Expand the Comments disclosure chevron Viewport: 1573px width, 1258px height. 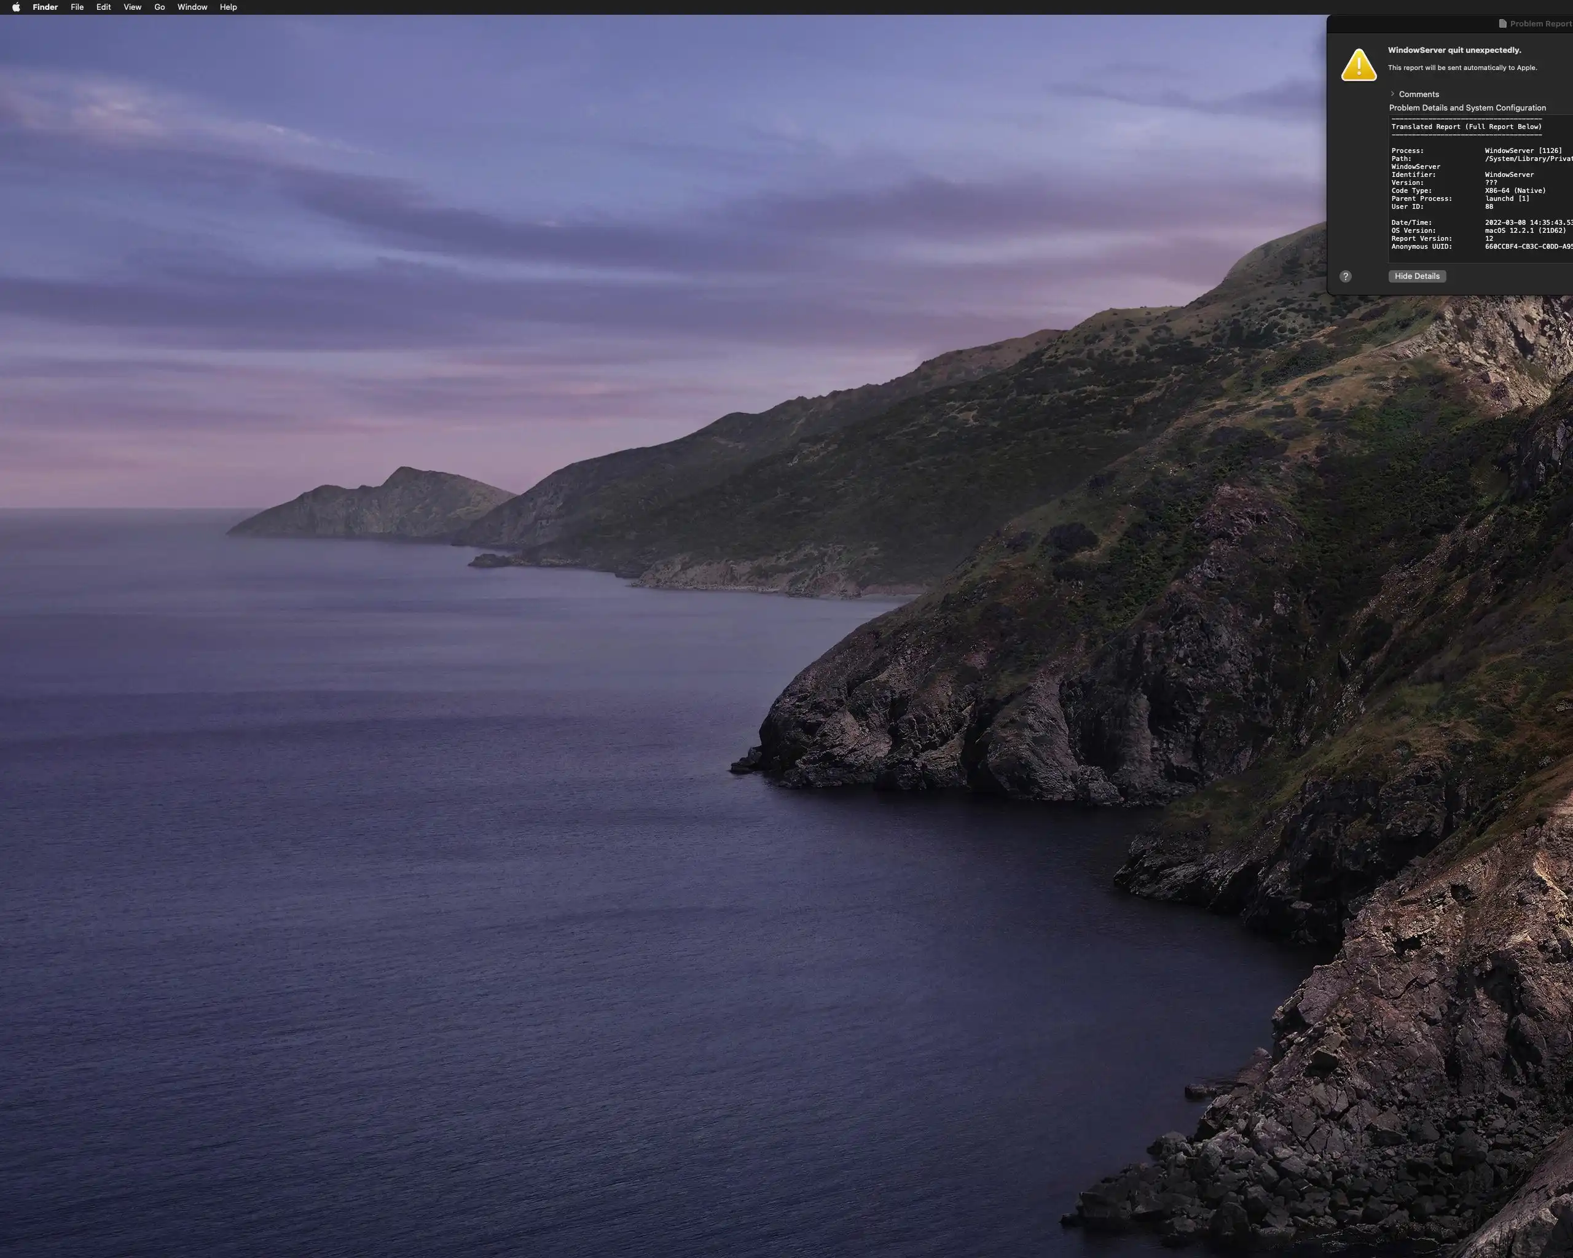tap(1392, 94)
